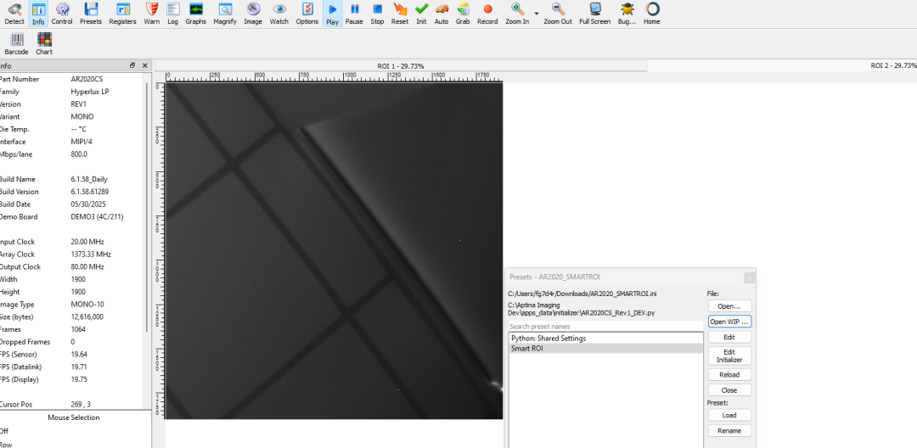Screen dimensions: 917x448
Task: Switch to Full Screen view
Action: coord(594,14)
